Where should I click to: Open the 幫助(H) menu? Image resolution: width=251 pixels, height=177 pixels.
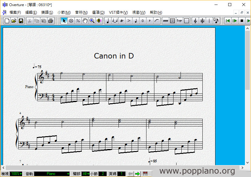(156, 12)
